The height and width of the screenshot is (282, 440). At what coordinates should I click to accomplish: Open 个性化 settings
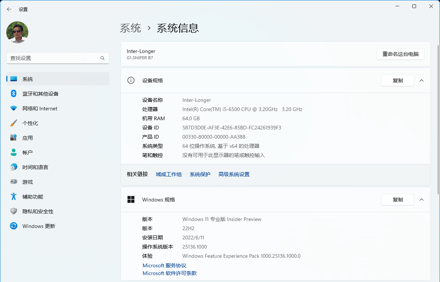pyautogui.click(x=58, y=123)
